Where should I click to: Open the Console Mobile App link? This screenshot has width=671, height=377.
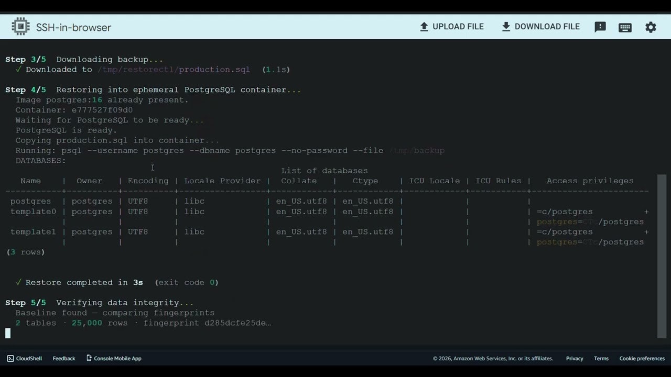pos(114,359)
